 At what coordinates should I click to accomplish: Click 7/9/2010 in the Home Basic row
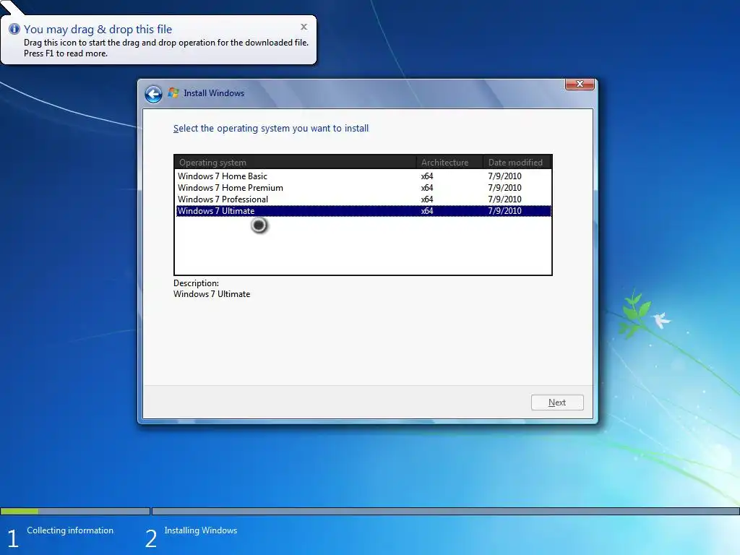click(x=504, y=176)
